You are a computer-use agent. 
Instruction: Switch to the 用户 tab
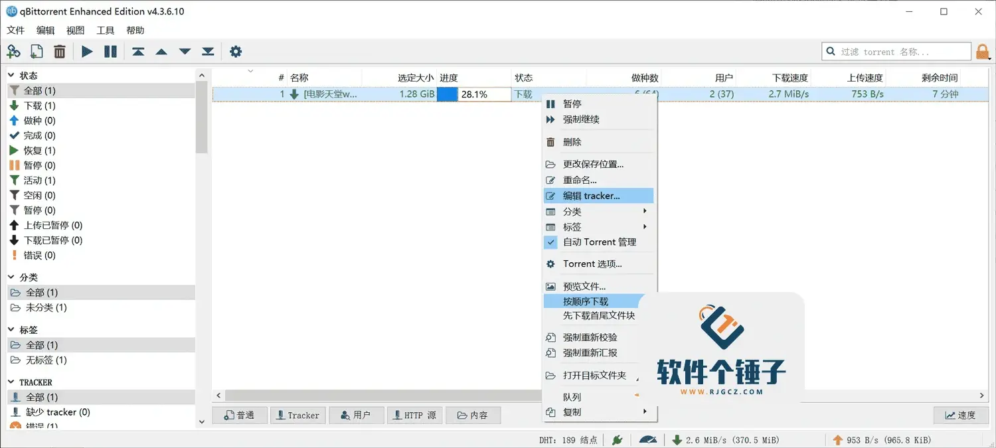357,415
